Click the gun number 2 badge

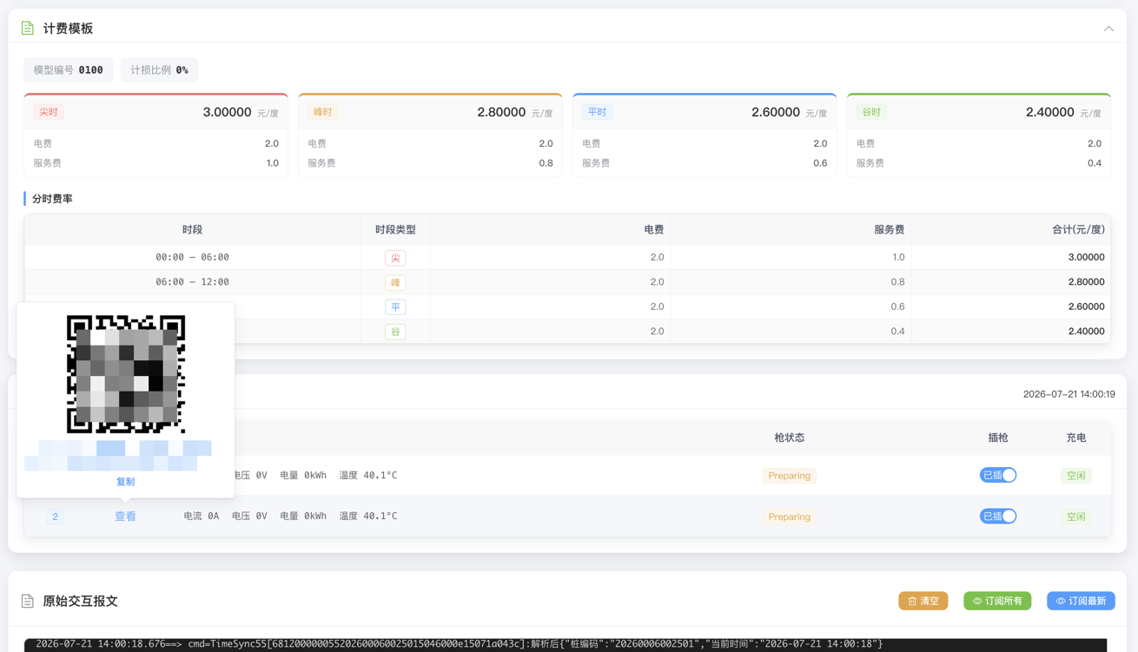[x=55, y=517]
